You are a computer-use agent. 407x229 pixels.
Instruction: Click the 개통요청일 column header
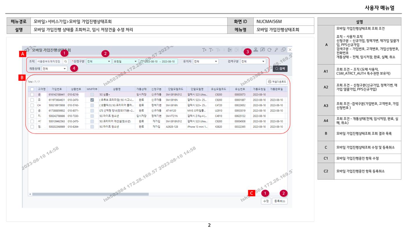point(259,89)
